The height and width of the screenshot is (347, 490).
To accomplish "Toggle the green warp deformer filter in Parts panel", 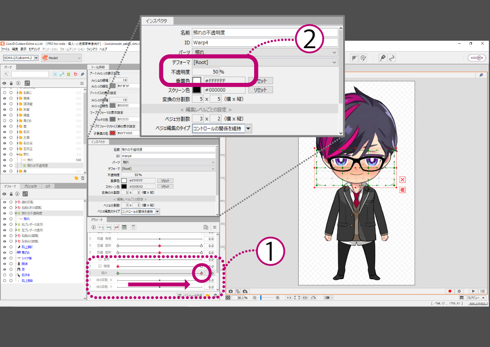I will coord(69,74).
